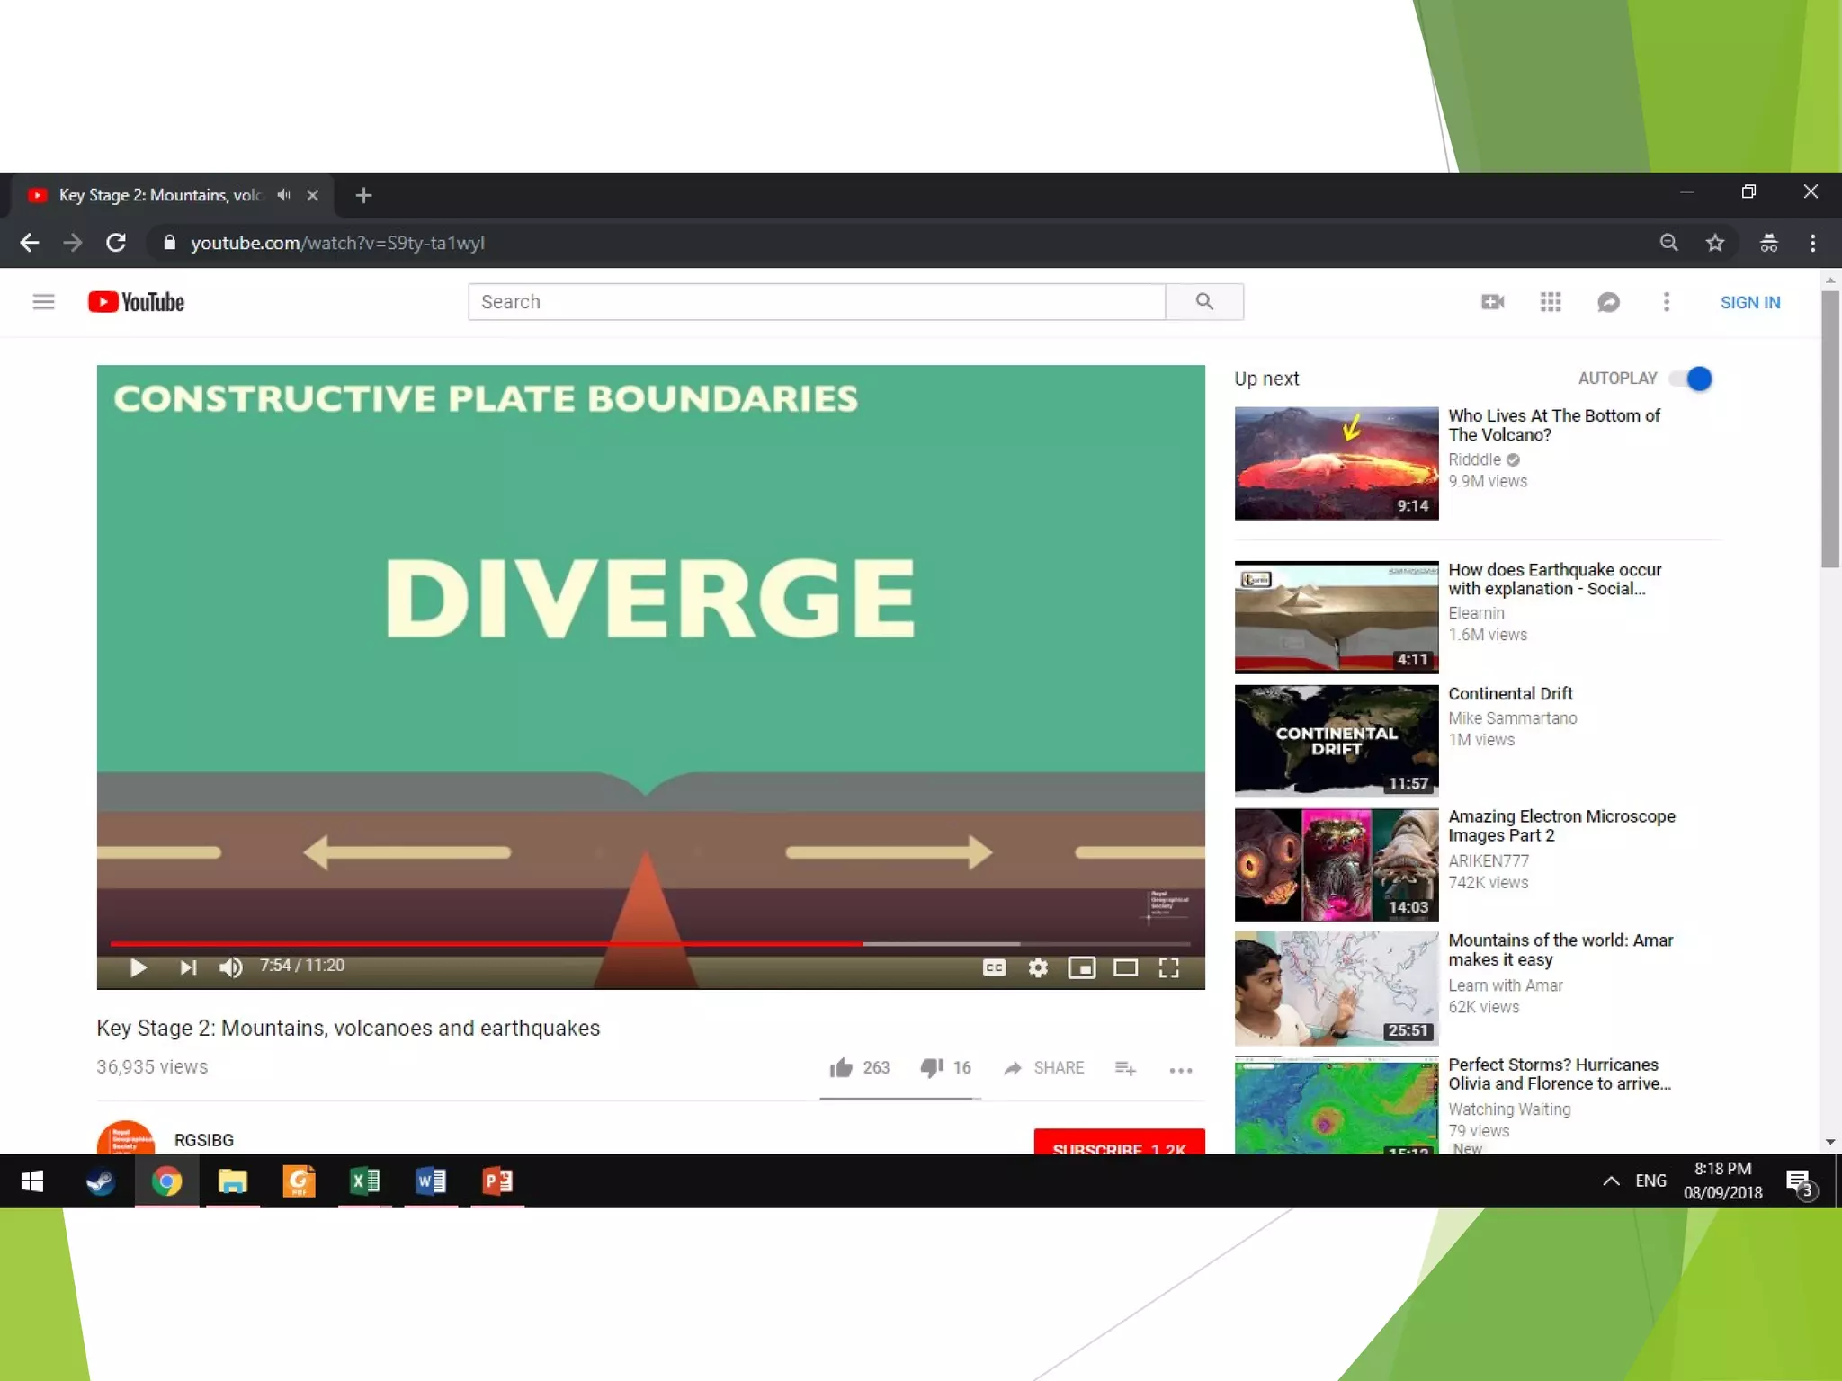Click the thumbs down dislike icon
The height and width of the screenshot is (1381, 1842).
pyautogui.click(x=931, y=1067)
